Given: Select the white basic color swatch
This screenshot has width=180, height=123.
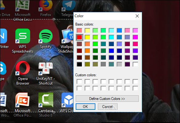Looking at the screenshot, I should point(135,64).
